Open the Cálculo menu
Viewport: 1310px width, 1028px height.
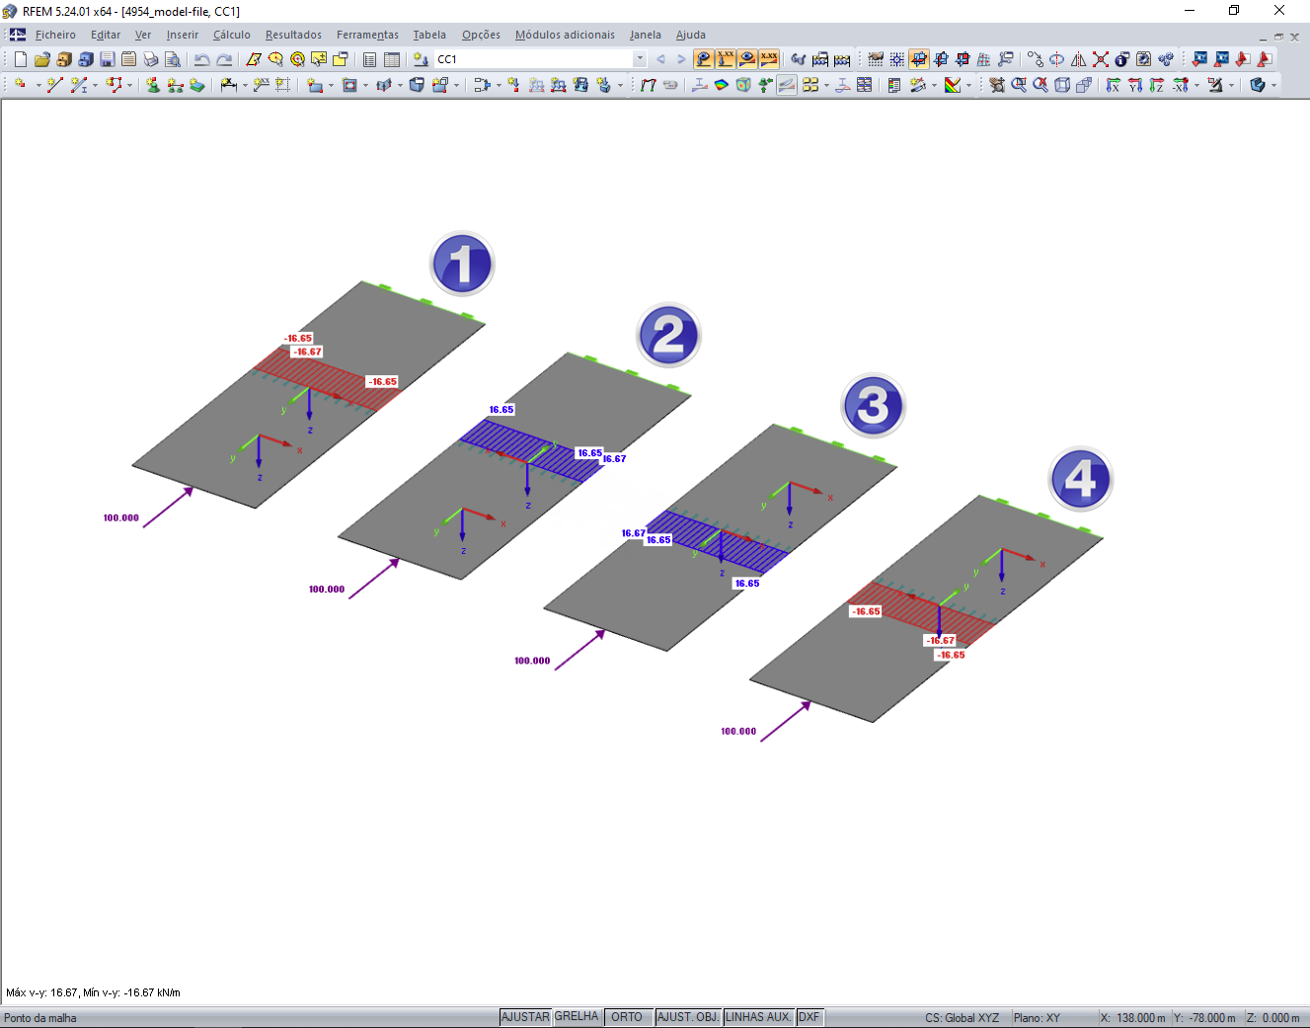232,35
